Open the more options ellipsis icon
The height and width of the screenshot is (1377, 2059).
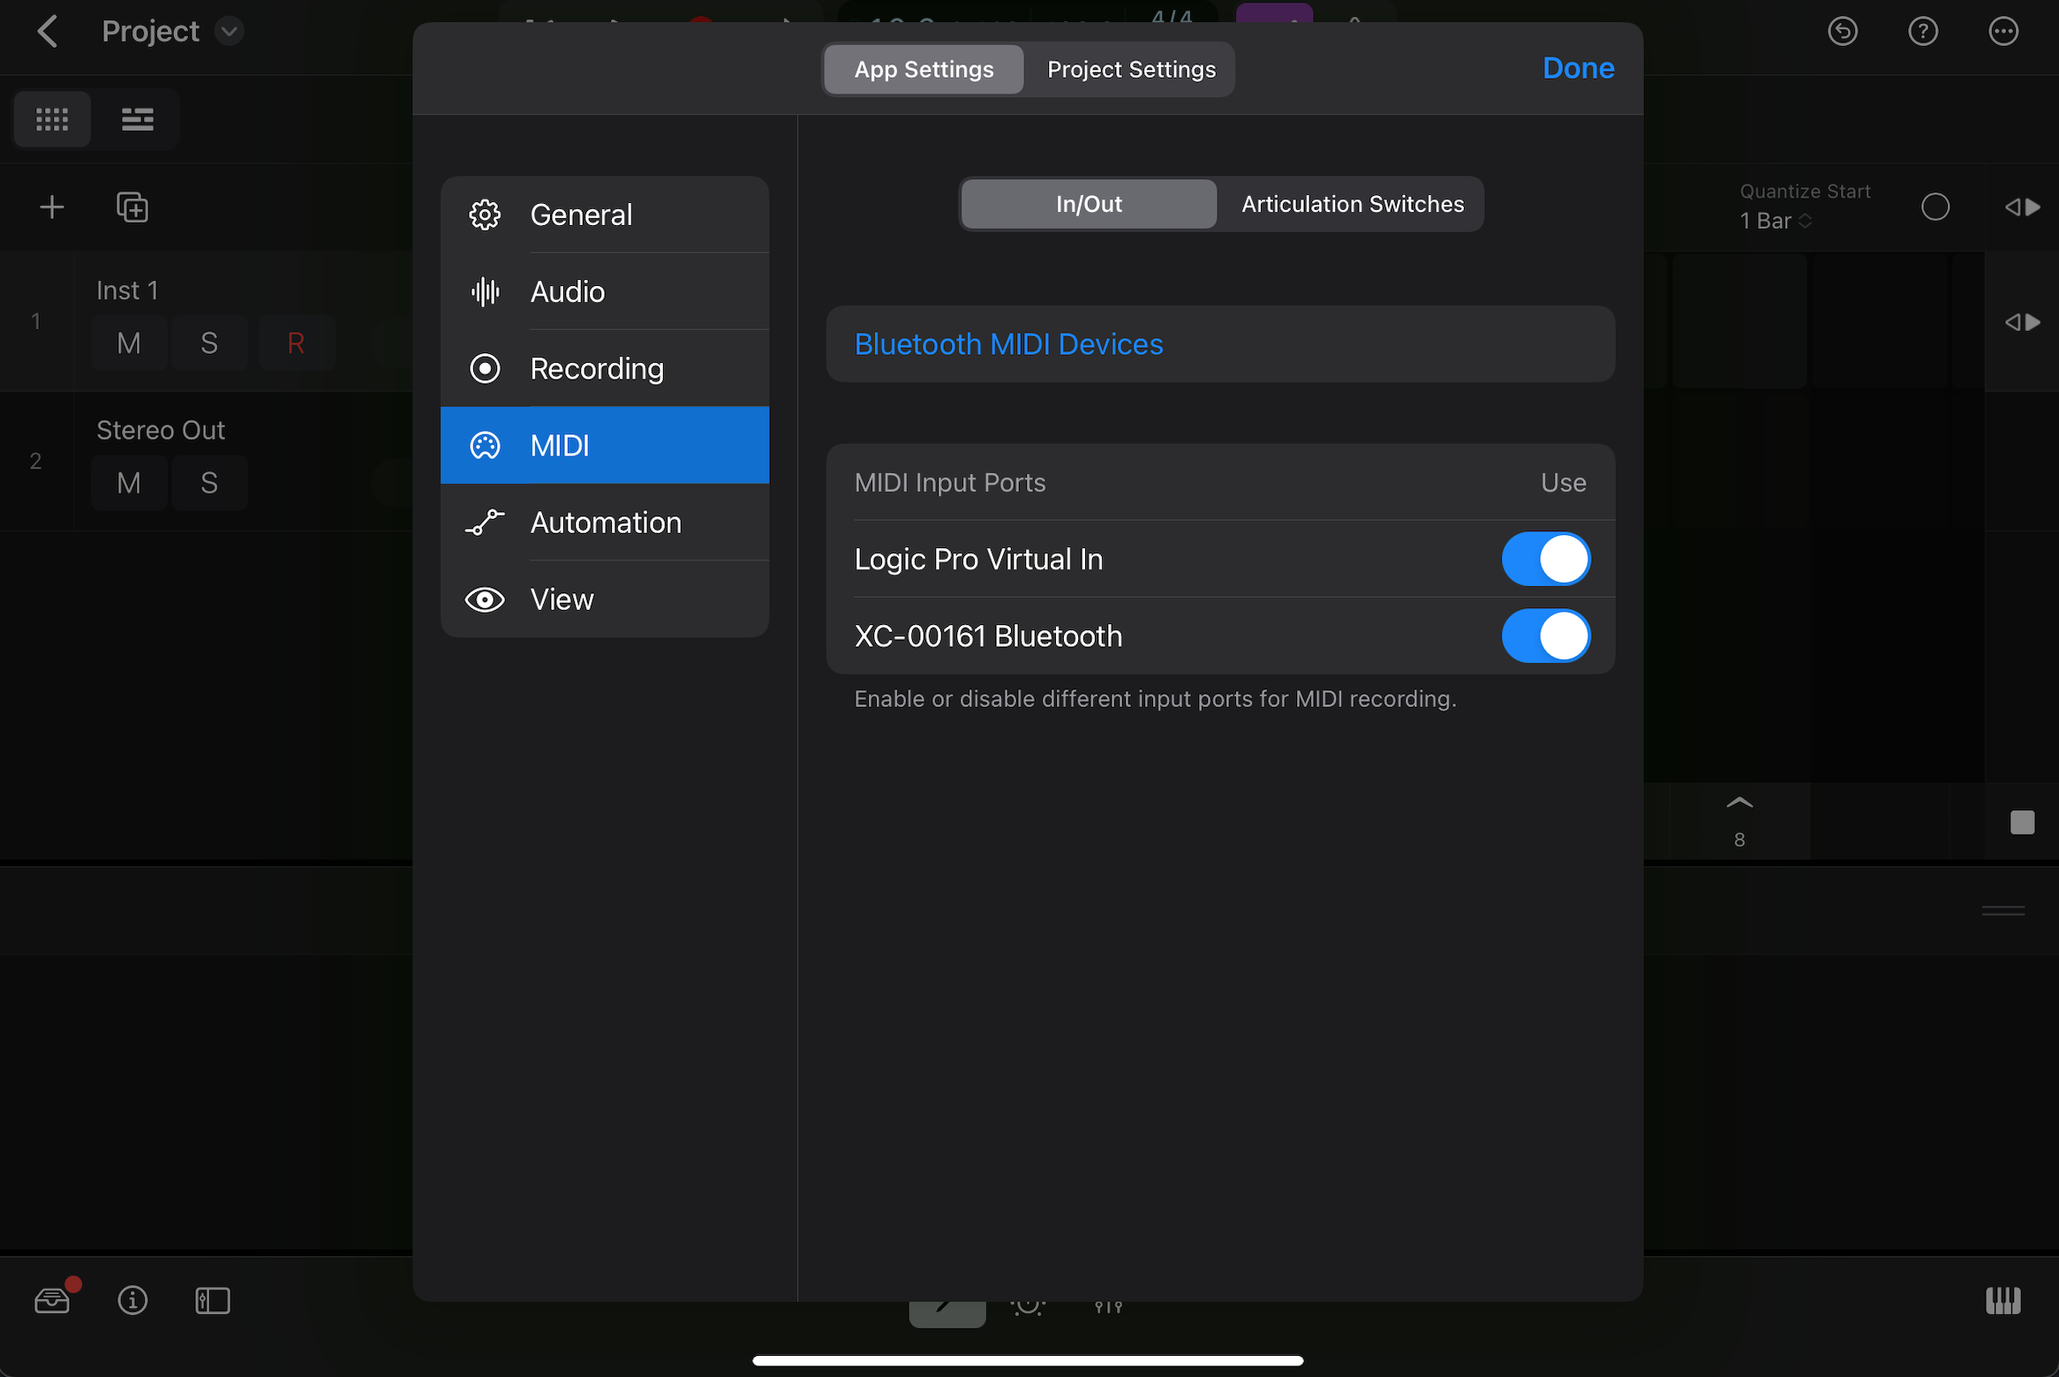coord(2003,32)
